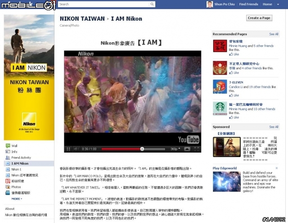Click the YouTube logo in player
The image size is (288, 223).
point(189,140)
